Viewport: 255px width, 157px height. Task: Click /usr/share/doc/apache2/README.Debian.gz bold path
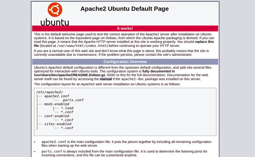69,75
